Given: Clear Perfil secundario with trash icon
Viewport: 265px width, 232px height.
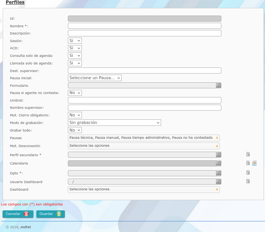Looking at the screenshot, I should (248, 154).
